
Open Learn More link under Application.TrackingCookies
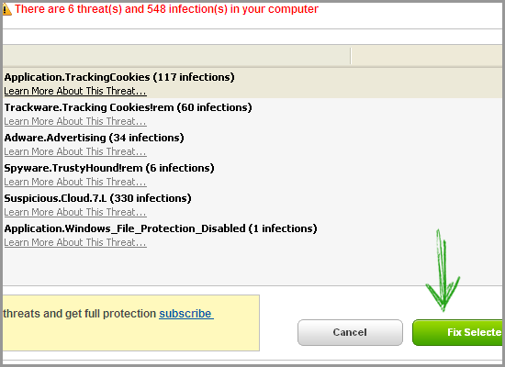(x=75, y=92)
